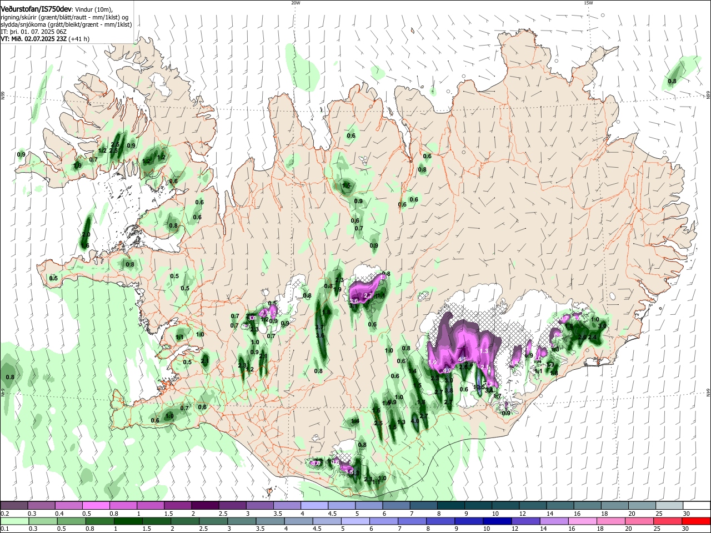Image resolution: width=711 pixels, height=533 pixels.
Task: Click the bright red 30 swatch in lower scale
Action: pos(697,521)
